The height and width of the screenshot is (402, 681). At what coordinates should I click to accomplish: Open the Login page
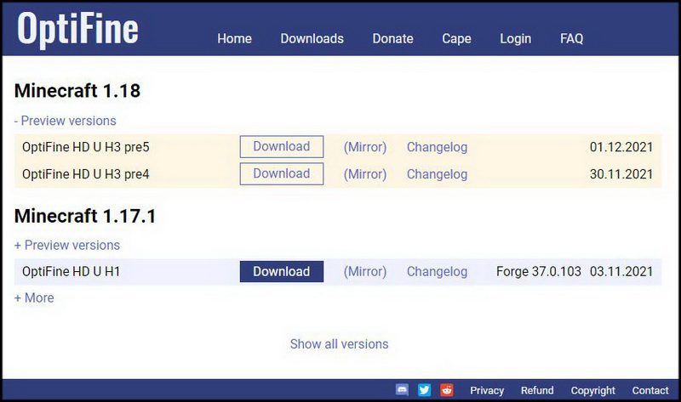click(x=516, y=38)
